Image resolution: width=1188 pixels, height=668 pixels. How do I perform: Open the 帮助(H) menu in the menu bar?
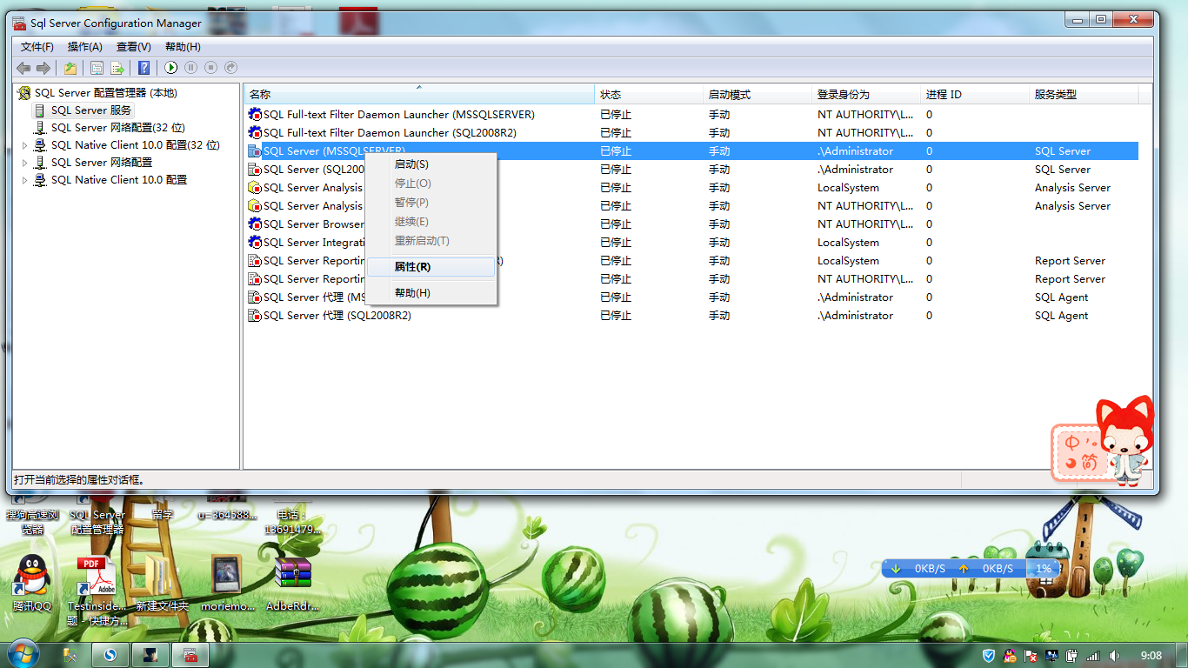click(183, 47)
